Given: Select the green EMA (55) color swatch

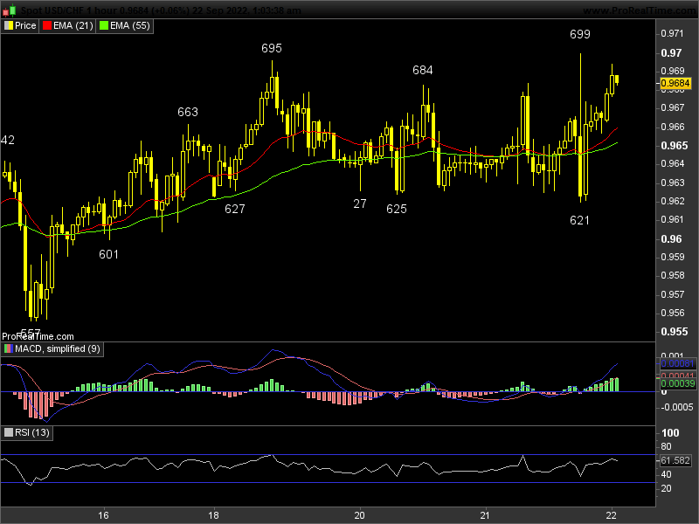Looking at the screenshot, I should (x=102, y=25).
